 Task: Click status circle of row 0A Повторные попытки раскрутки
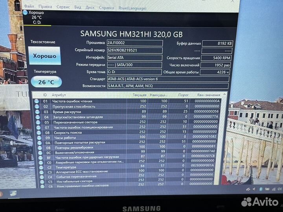pos(40,143)
